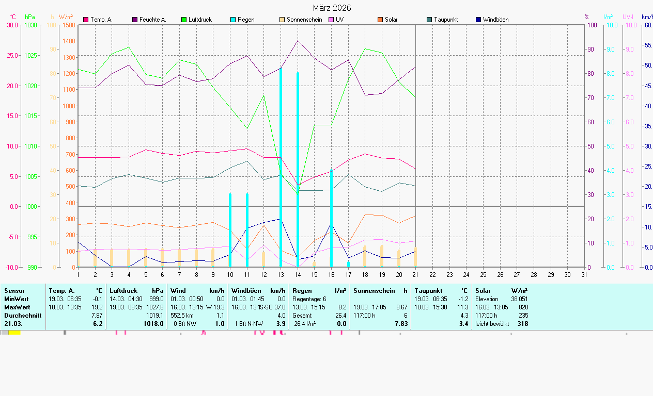
Task: Click day 13 on the x-axis
Action: click(x=281, y=275)
